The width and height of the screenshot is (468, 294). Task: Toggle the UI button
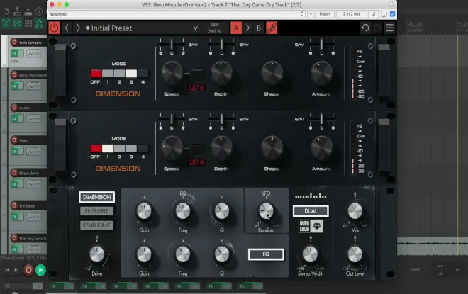tap(373, 14)
